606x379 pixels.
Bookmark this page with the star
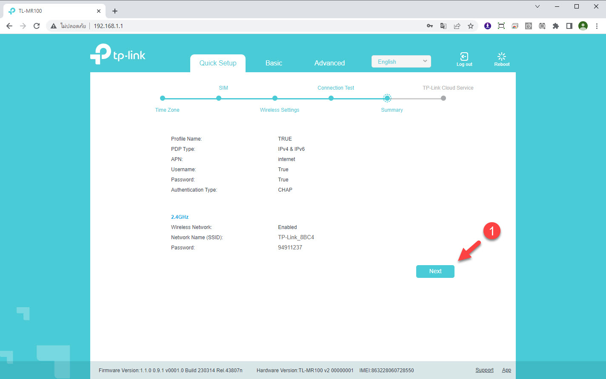click(471, 26)
